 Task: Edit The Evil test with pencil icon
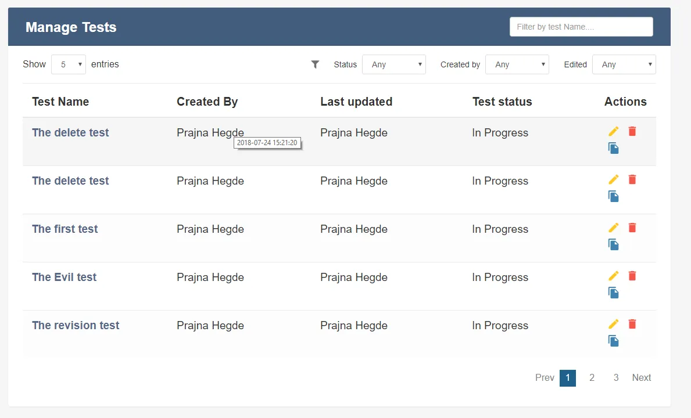tap(614, 276)
